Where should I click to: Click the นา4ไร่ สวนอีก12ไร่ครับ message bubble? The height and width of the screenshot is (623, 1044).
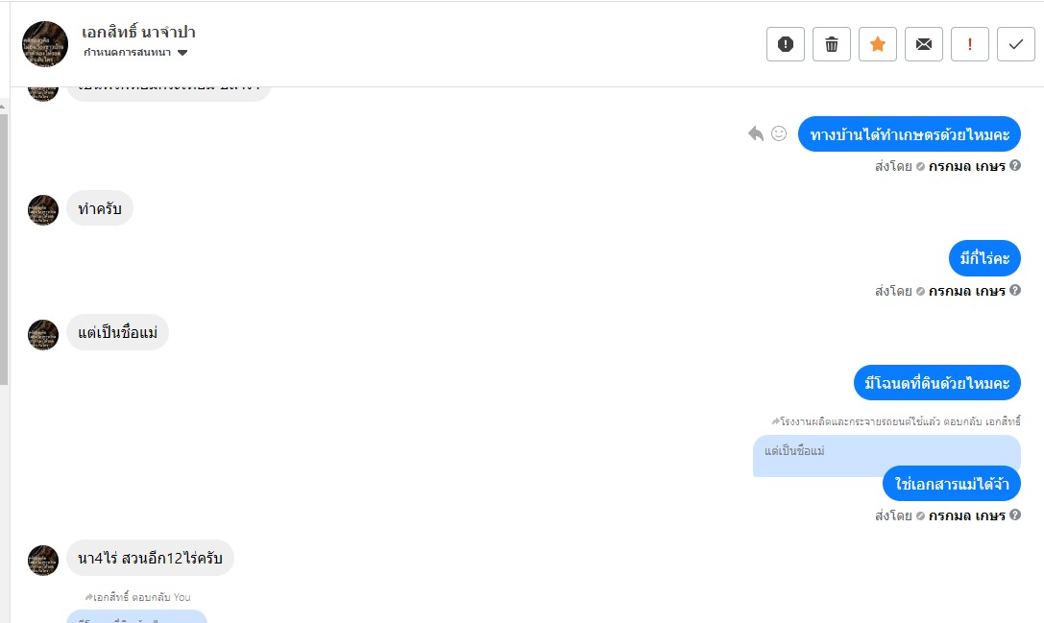point(150,559)
